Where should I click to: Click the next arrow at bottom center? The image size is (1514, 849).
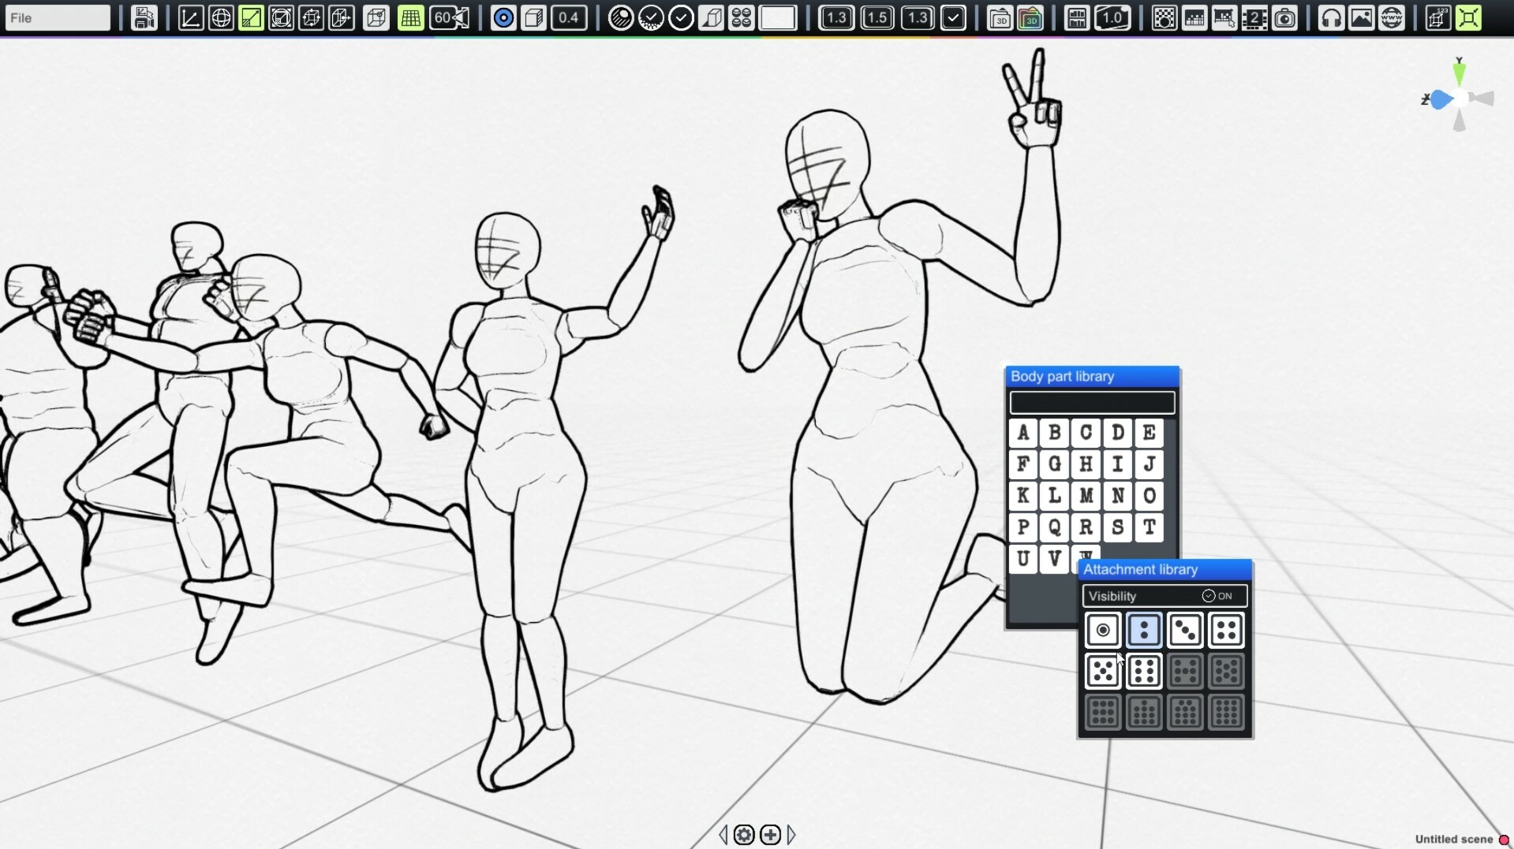pyautogui.click(x=791, y=834)
